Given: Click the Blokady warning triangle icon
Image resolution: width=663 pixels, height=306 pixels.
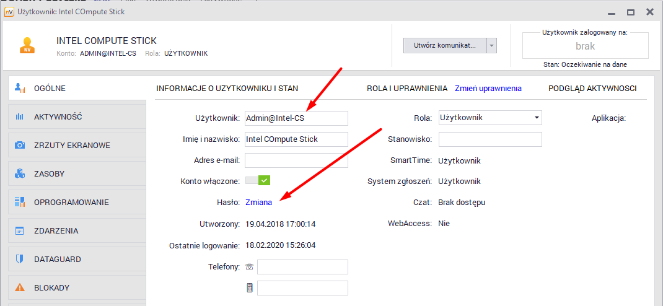Looking at the screenshot, I should 19,287.
